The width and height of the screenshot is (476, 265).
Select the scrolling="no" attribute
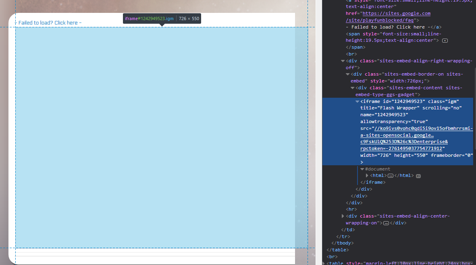click(442, 108)
